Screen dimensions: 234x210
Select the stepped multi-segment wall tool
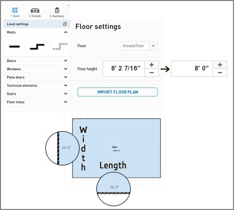click(x=37, y=46)
